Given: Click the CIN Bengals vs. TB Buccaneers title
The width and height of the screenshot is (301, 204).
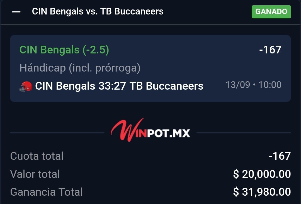Looking at the screenshot, I should click(98, 11).
